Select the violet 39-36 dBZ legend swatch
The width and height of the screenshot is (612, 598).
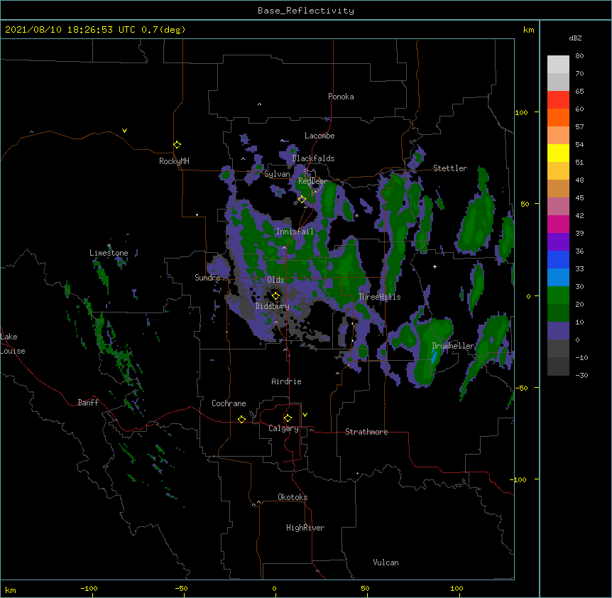tap(558, 242)
